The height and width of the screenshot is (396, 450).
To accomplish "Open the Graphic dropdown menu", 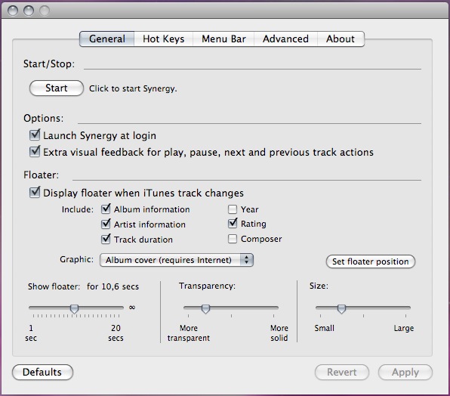I will tap(177, 260).
